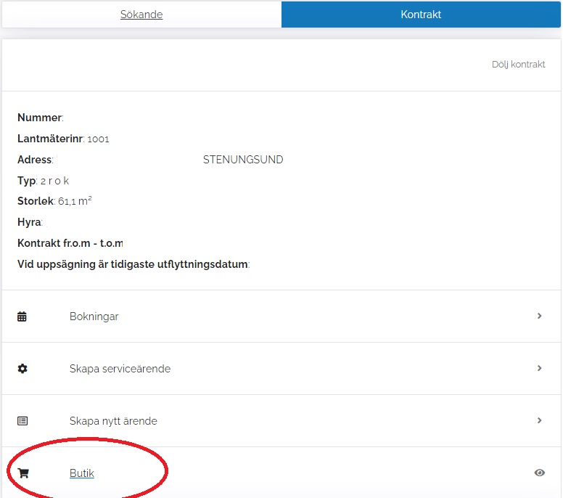This screenshot has width=563, height=498.
Task: Open the Butik link
Action: click(x=82, y=473)
